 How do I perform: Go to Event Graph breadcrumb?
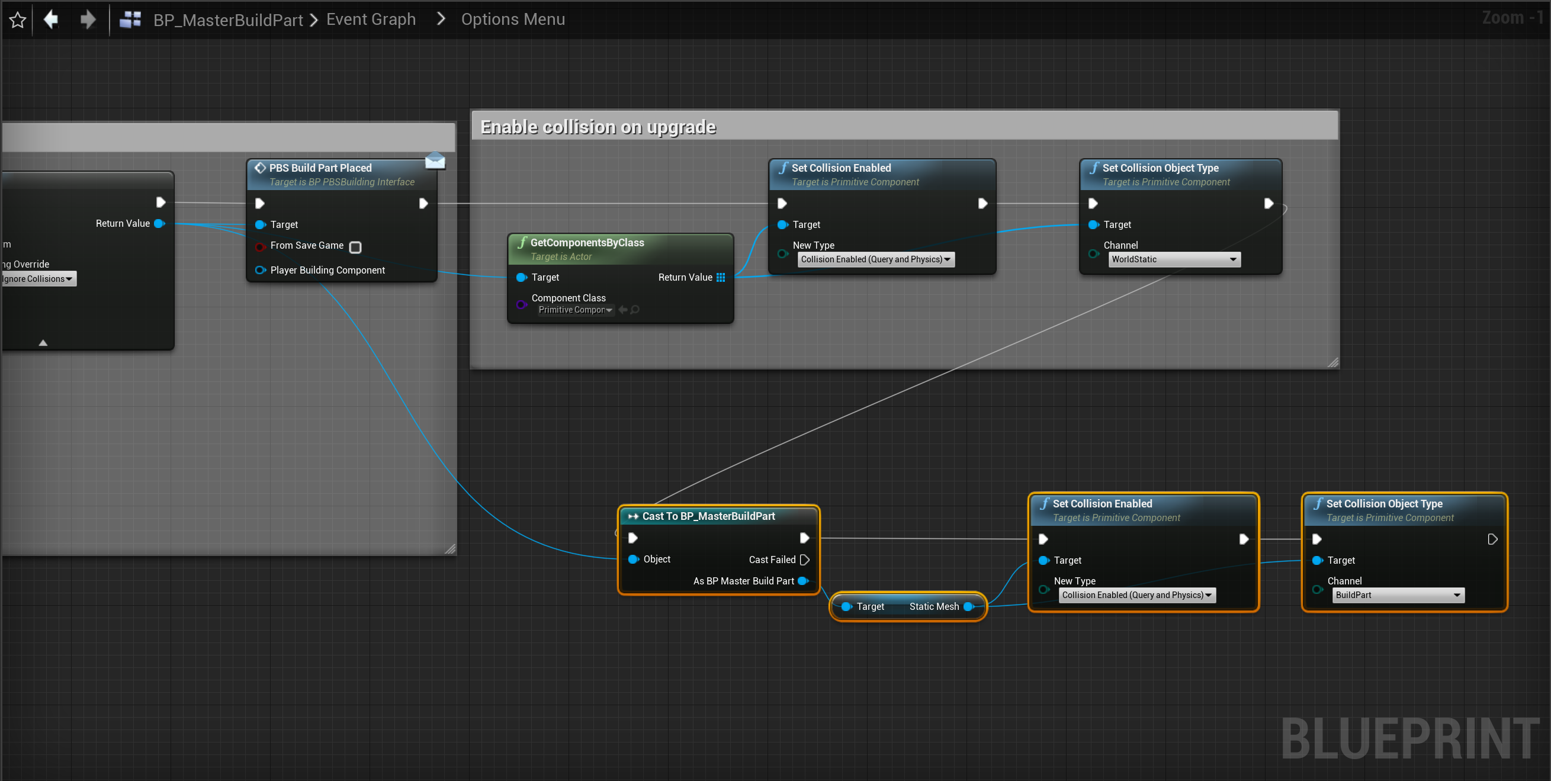(x=371, y=20)
